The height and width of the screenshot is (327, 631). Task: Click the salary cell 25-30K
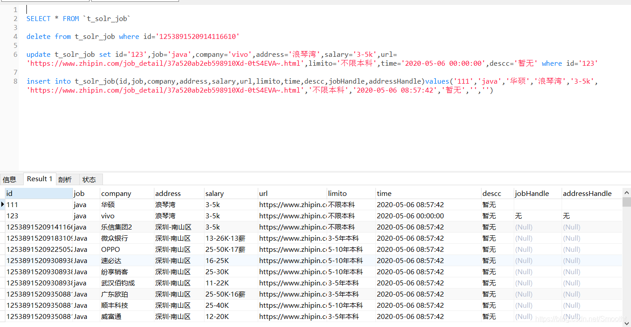pyautogui.click(x=231, y=272)
